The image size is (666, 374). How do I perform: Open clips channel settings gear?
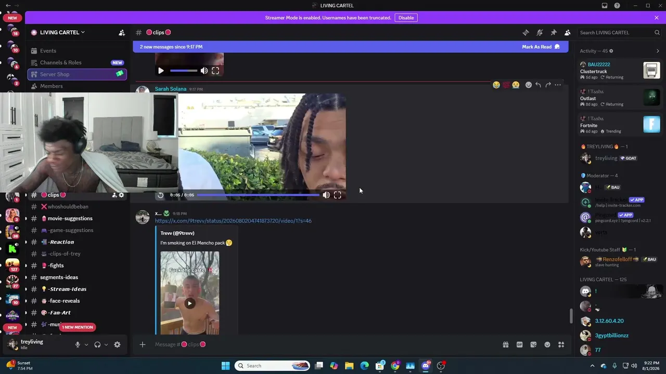(122, 195)
